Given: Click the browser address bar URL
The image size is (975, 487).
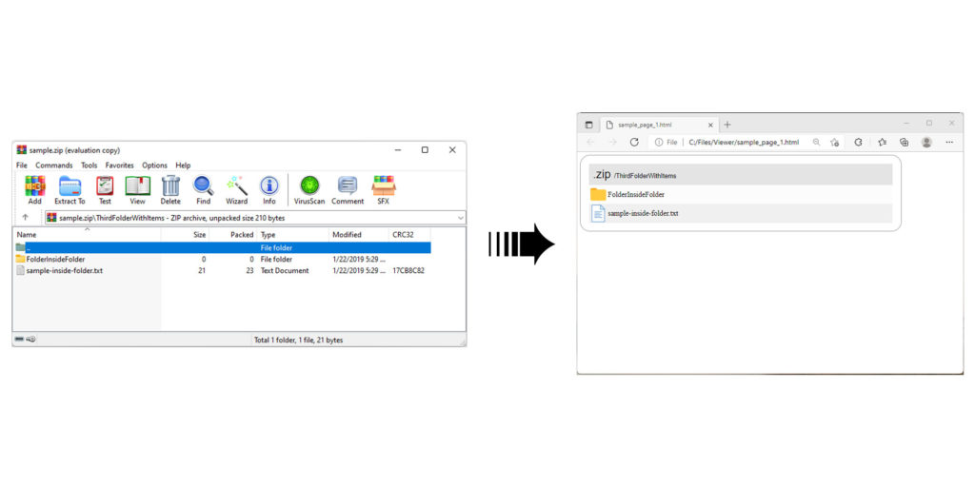Looking at the screenshot, I should pos(743,142).
